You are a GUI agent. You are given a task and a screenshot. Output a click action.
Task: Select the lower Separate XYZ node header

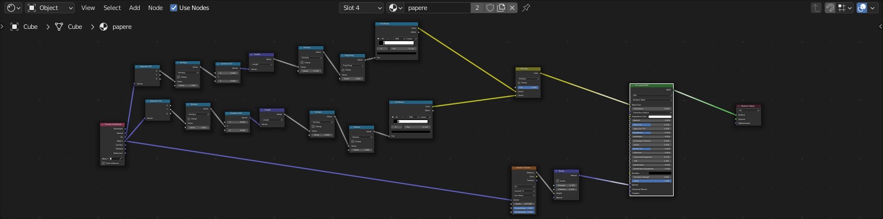click(x=158, y=101)
